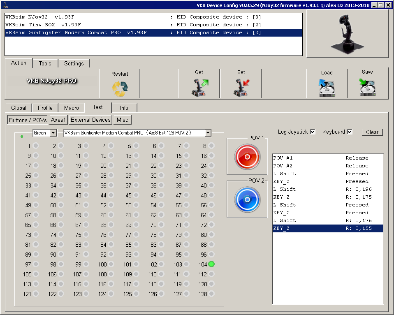
Task: Click the External Devices button
Action: tap(90, 120)
